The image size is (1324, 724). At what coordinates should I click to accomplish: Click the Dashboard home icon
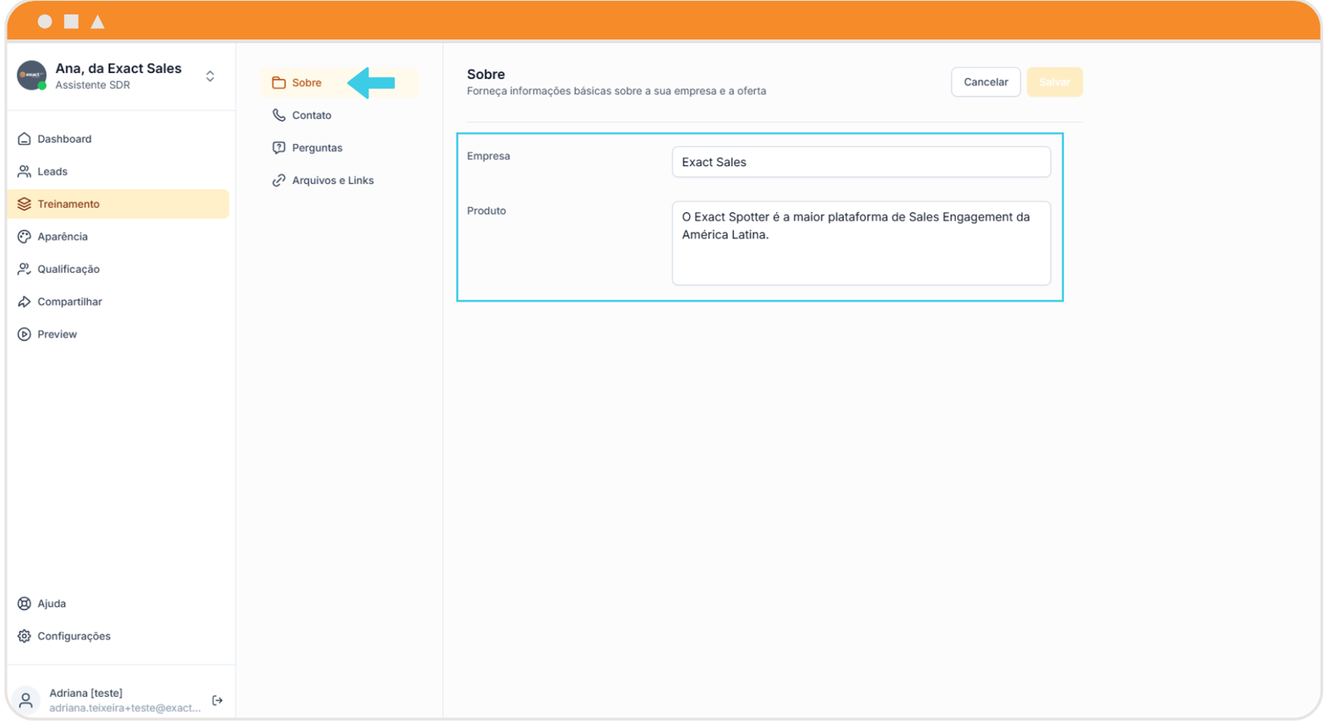click(x=24, y=139)
